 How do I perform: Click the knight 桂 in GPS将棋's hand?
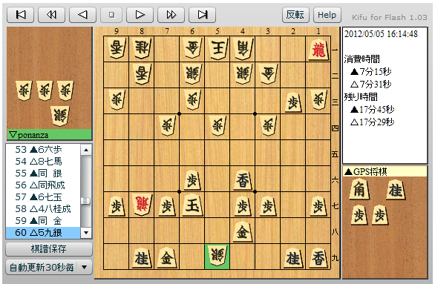(396, 190)
